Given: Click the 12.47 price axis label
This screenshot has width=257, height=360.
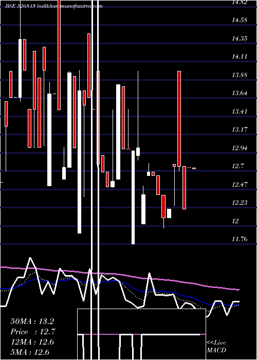Looking at the screenshot, I should [x=240, y=184].
